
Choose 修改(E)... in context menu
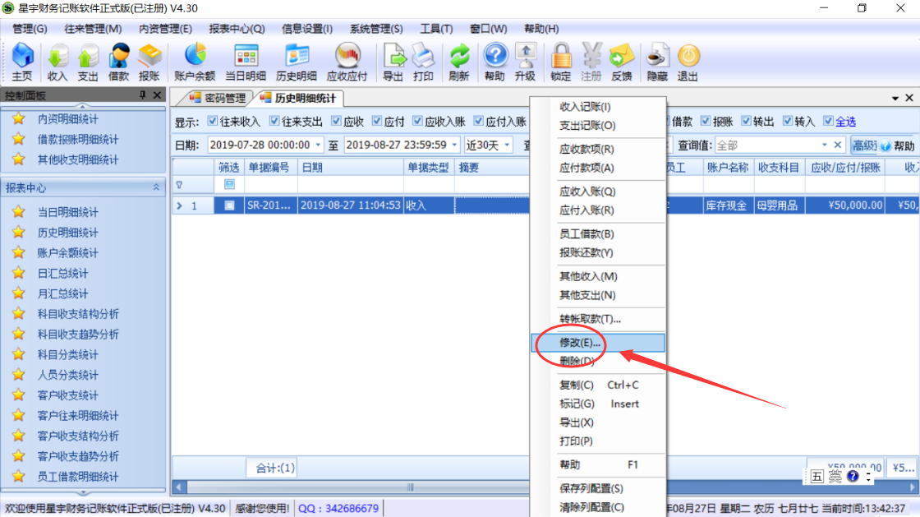click(598, 343)
